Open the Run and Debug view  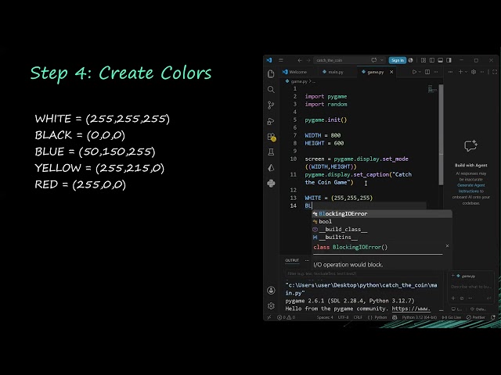point(271,121)
